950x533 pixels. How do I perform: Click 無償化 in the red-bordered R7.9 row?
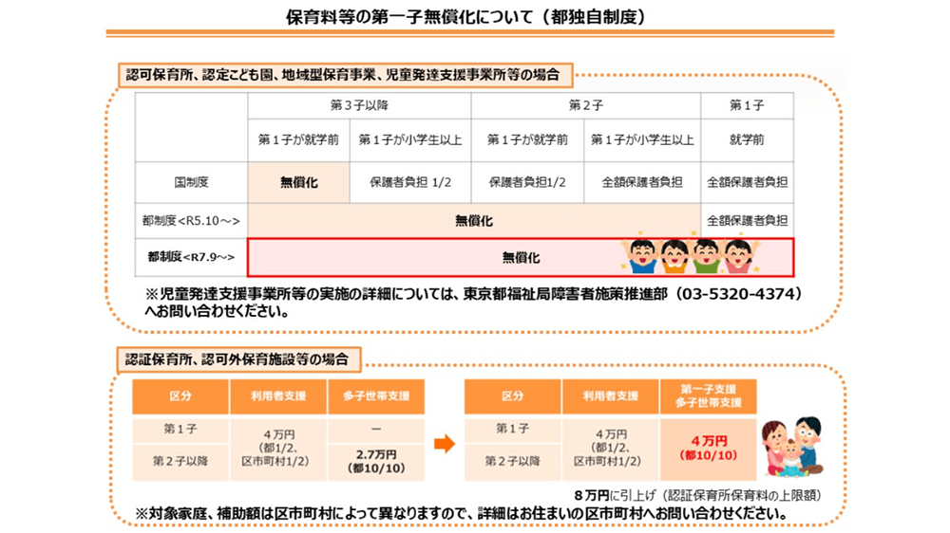[521, 258]
